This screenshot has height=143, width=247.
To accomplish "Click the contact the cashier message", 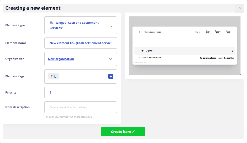I will coord(217,58).
